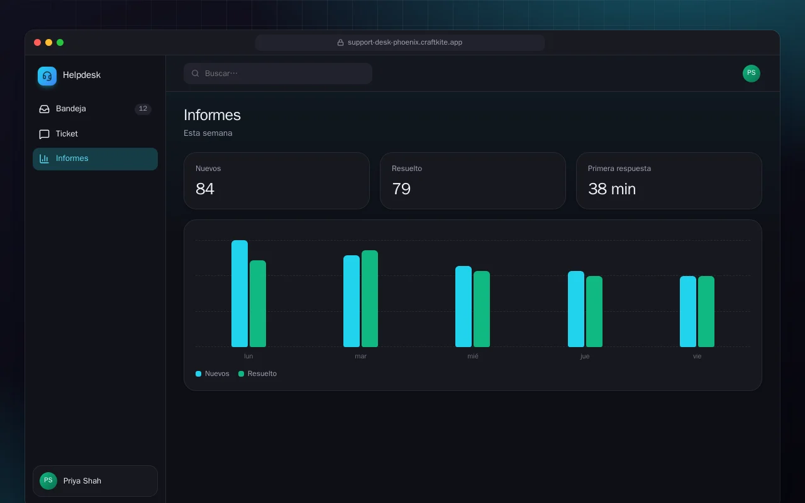
Task: Select the green Resuelto bar for vie
Action: point(706,311)
